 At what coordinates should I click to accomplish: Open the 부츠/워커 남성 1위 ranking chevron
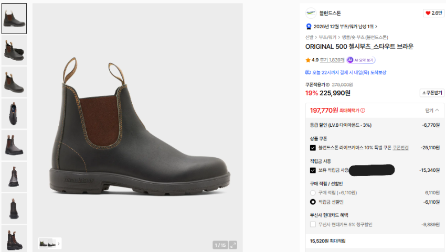pyautogui.click(x=376, y=26)
